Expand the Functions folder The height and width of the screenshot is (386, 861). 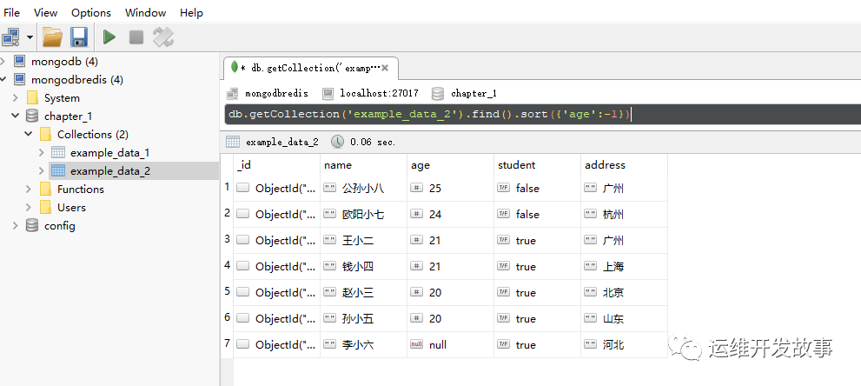(x=29, y=190)
